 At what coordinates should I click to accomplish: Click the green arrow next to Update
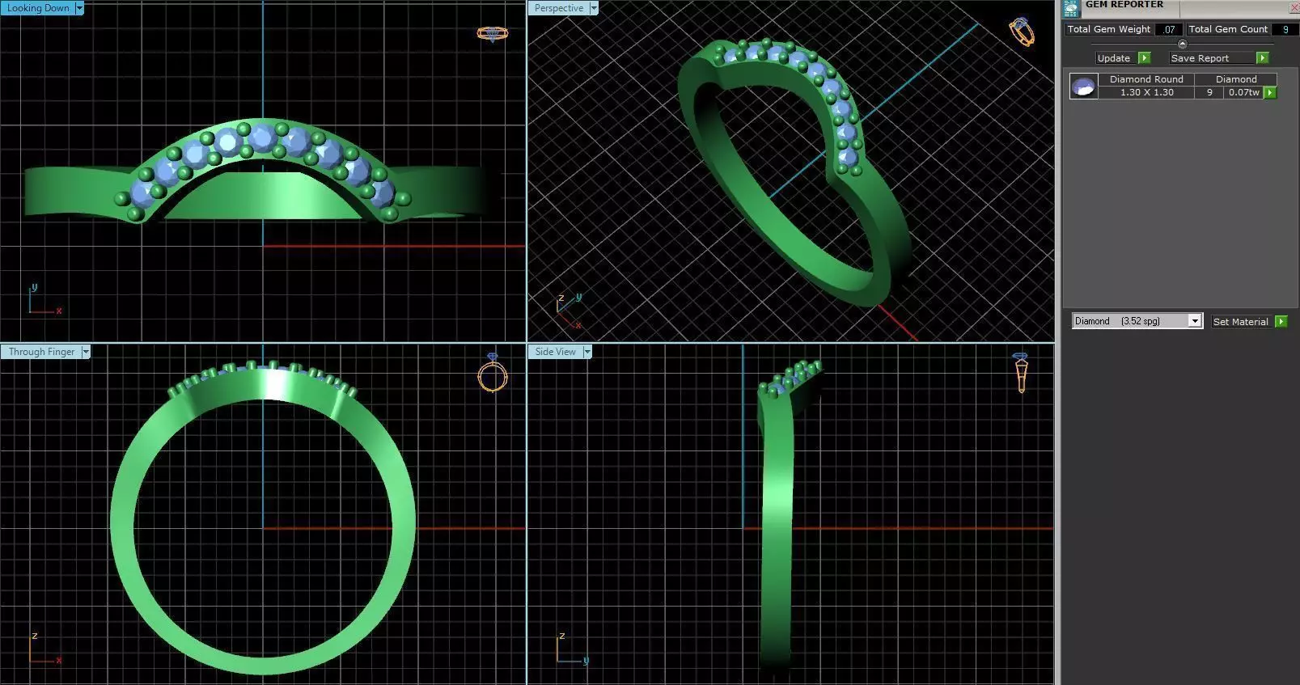click(x=1144, y=58)
